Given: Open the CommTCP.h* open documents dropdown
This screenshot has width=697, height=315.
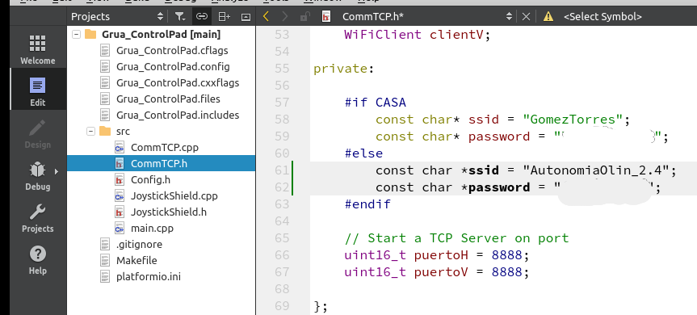Looking at the screenshot, I should point(427,17).
